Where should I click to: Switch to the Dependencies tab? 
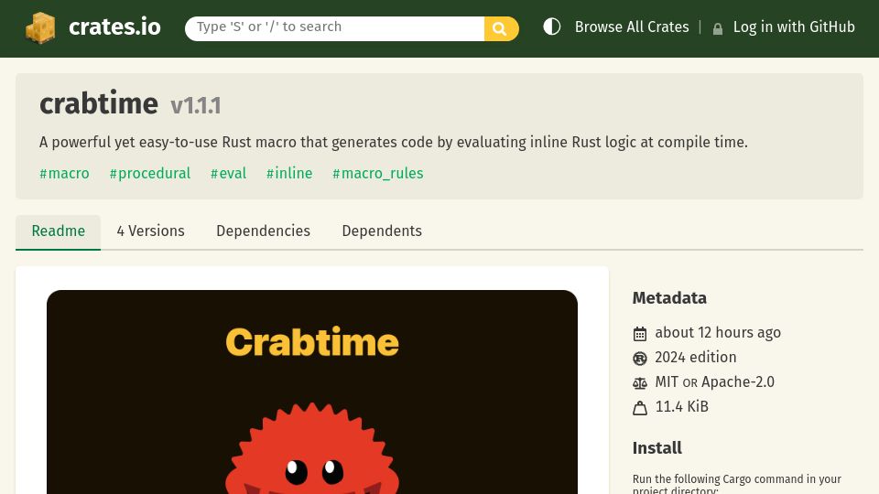click(263, 231)
